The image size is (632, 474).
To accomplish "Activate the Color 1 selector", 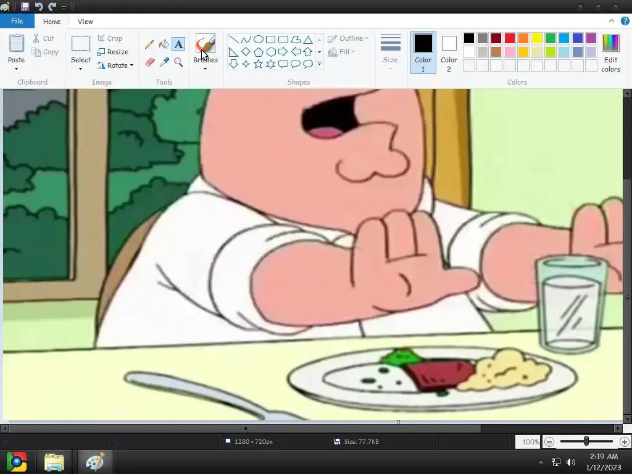I will point(423,53).
